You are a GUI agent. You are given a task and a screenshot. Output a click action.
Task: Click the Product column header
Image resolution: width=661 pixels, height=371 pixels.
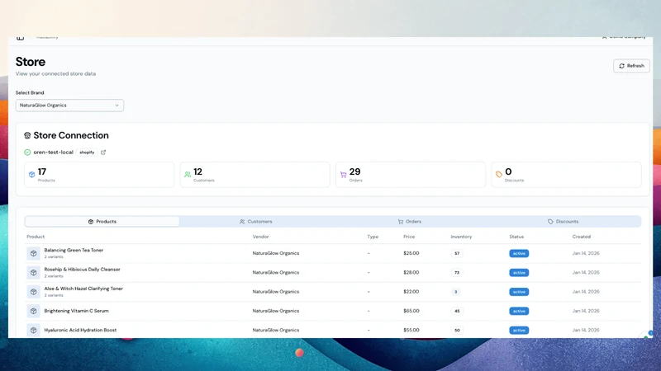pyautogui.click(x=36, y=237)
